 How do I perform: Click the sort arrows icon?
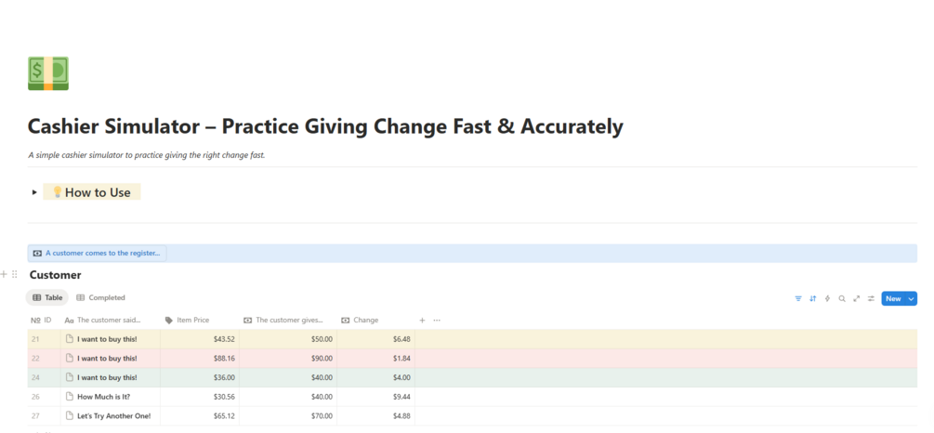coord(812,298)
